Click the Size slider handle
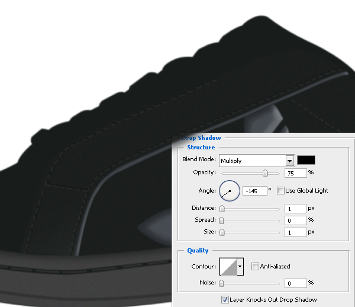The image size is (355, 307). [x=222, y=232]
